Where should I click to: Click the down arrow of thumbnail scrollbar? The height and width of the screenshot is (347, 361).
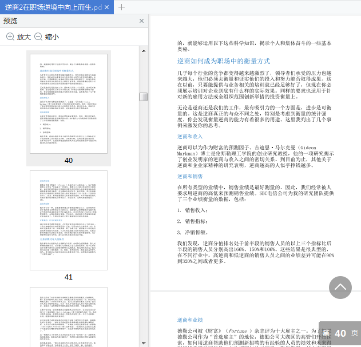tap(143, 342)
